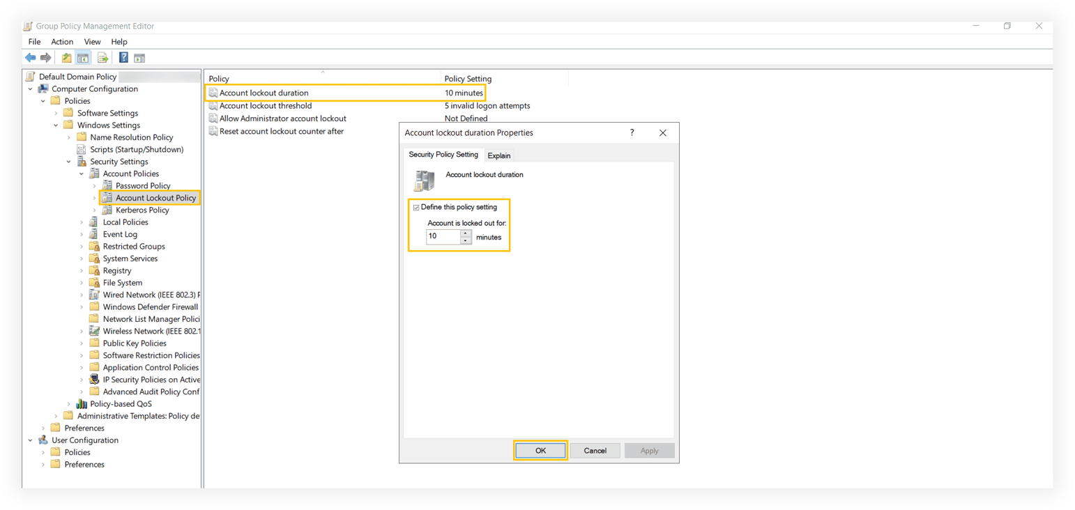Collapse the Computer Configuration branch

(29, 88)
